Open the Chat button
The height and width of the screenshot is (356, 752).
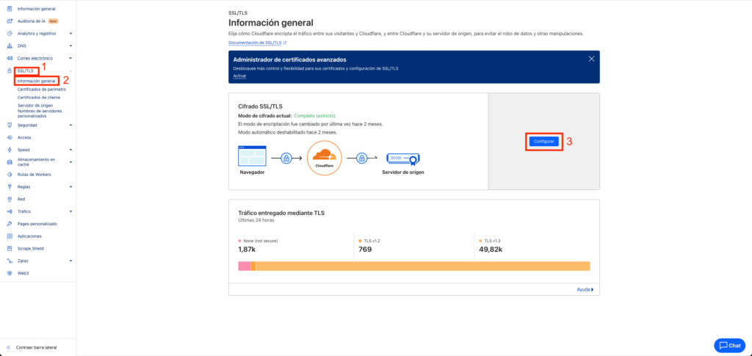click(729, 346)
